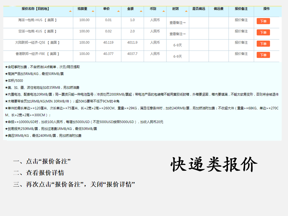Select the 是否偏远 column header
Image resolution: width=288 pixels, height=216 pixels.
coord(199,9)
